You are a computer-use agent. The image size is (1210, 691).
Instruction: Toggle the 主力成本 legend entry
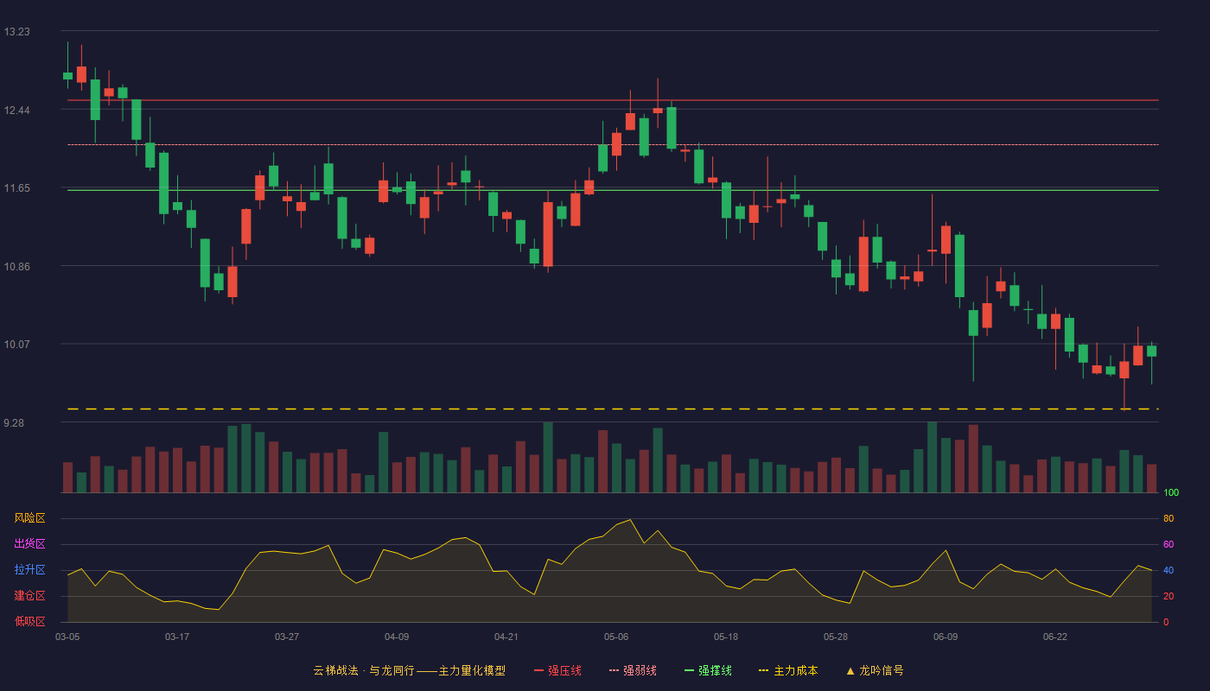pos(788,670)
